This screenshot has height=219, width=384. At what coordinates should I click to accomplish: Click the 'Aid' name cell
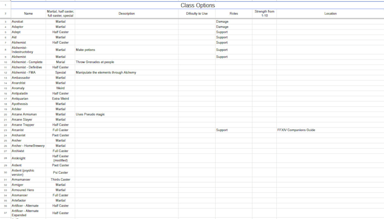point(28,37)
